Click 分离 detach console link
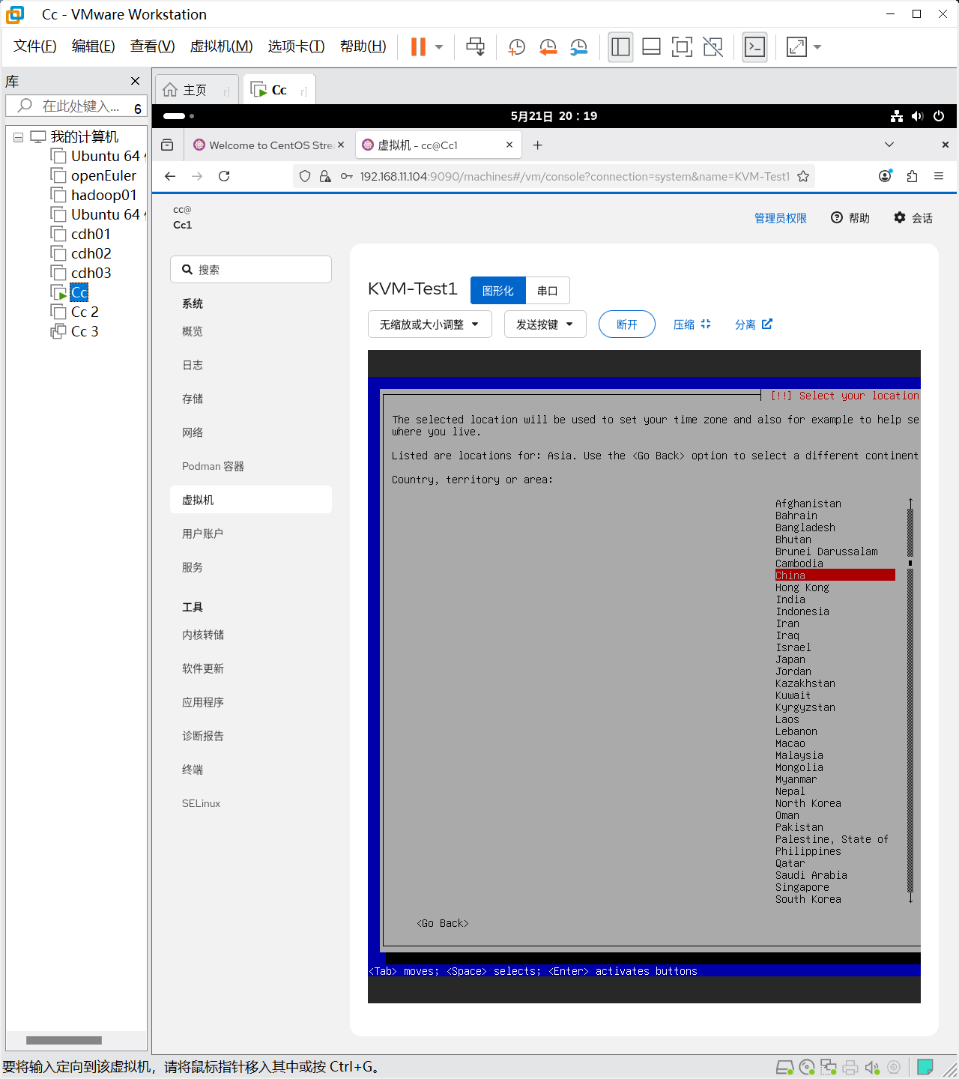Image resolution: width=959 pixels, height=1079 pixels. coord(754,324)
